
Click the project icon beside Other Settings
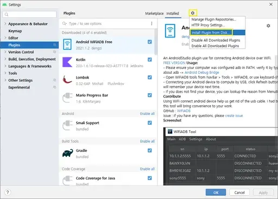[x=55, y=80]
